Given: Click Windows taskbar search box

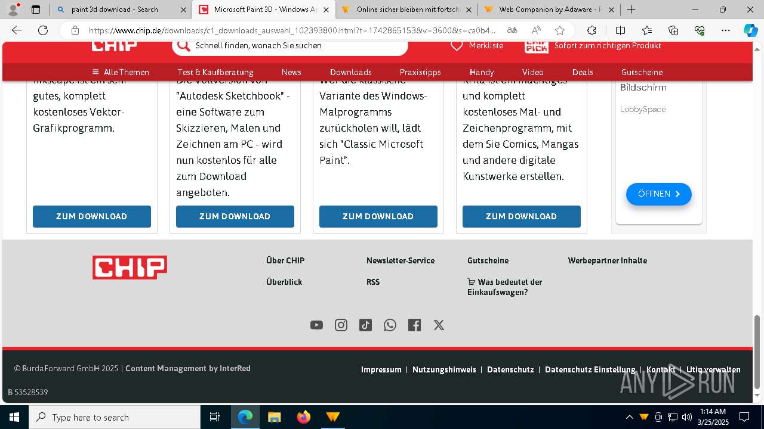Looking at the screenshot, I should tap(115, 417).
